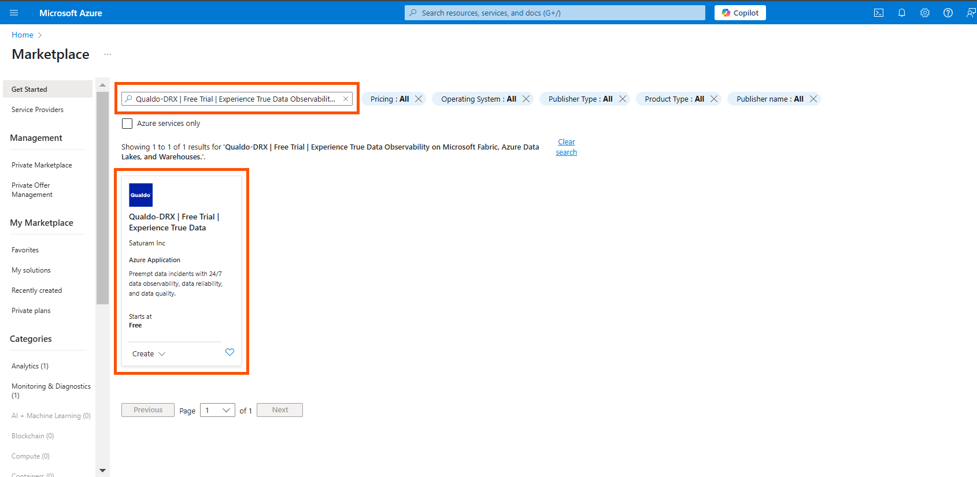Select the Compute (0) category

coord(31,456)
